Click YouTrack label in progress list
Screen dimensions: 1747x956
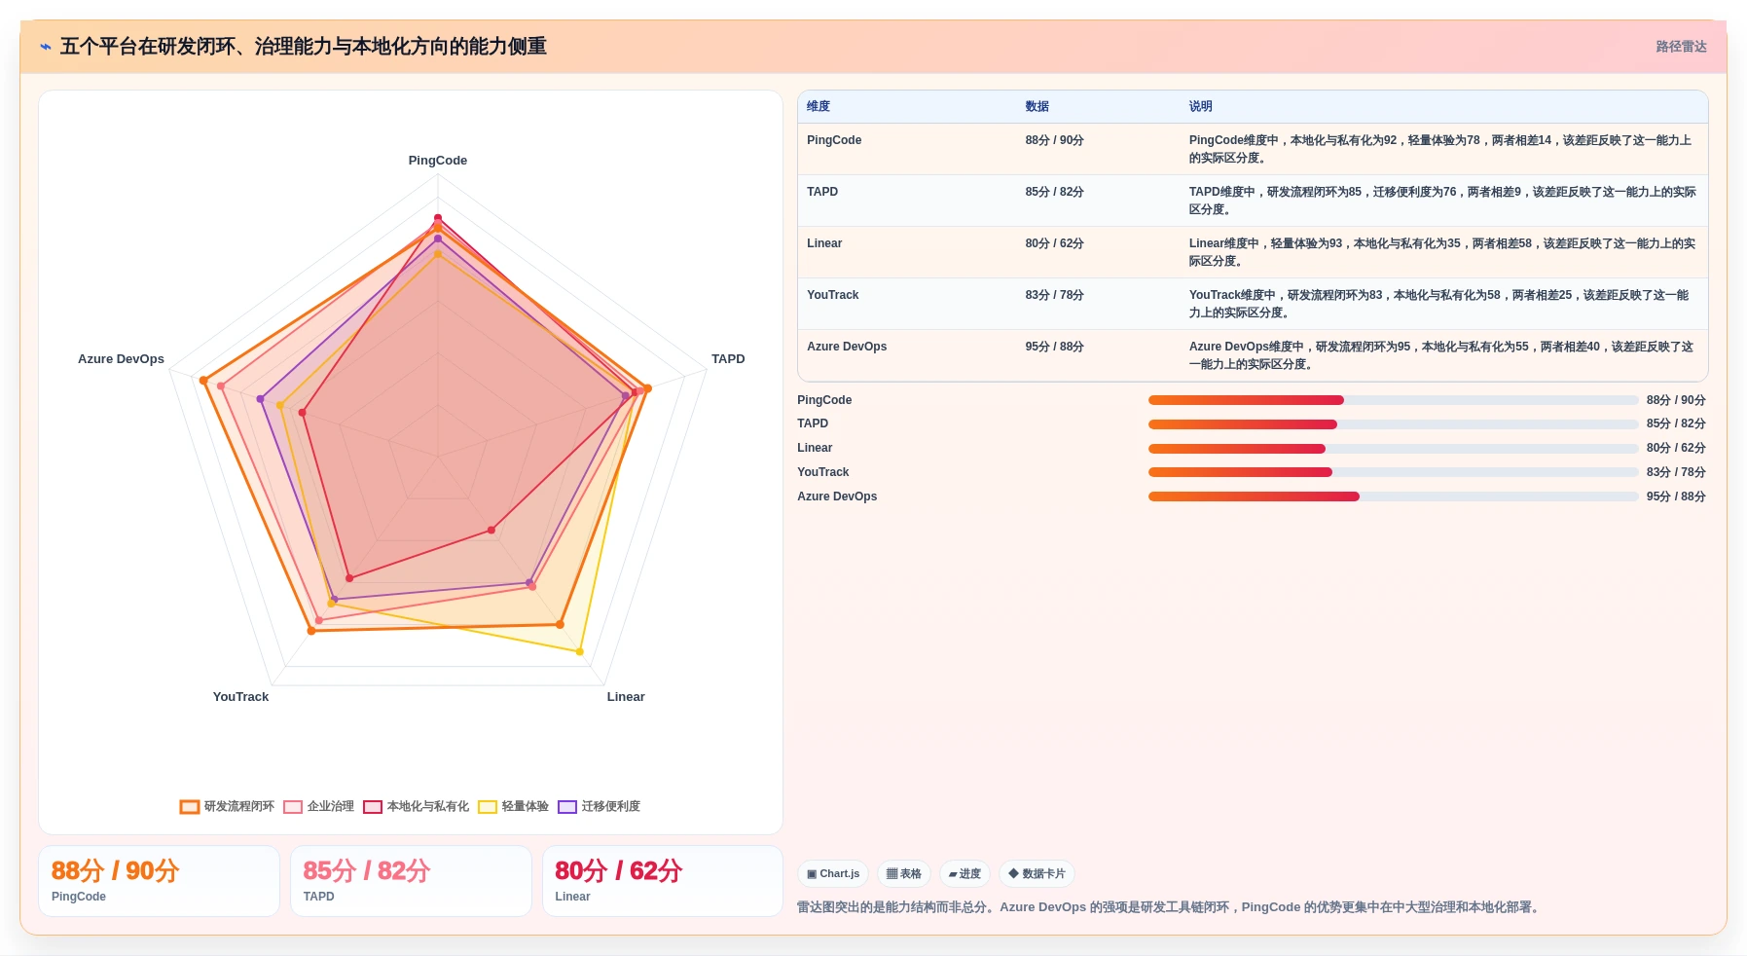823,472
